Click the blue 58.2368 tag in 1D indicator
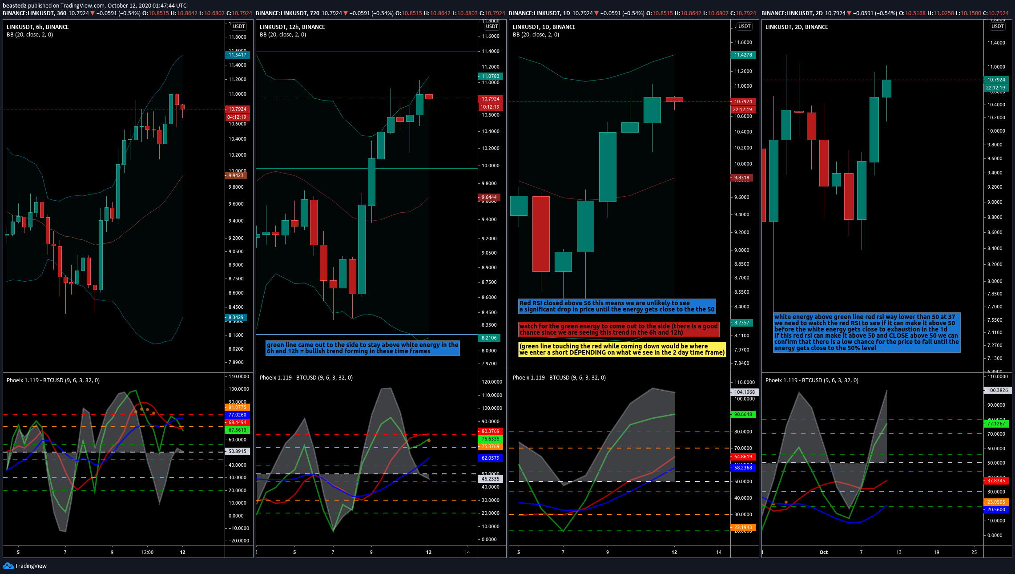 743,468
